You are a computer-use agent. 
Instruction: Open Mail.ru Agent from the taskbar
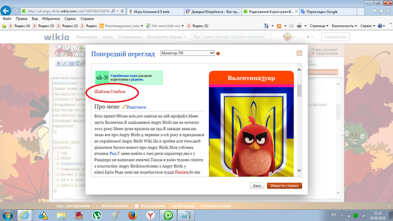[x=168, y=215]
